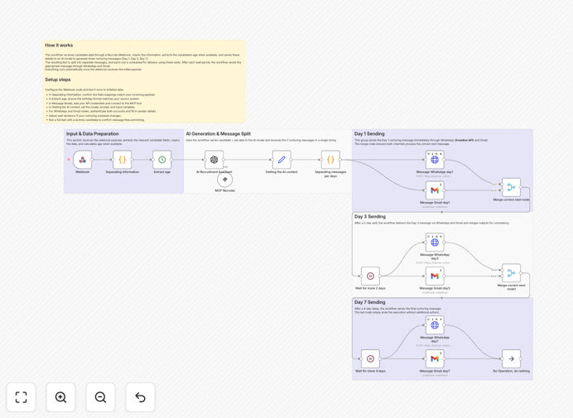This screenshot has height=418, width=573.
Task: Click the Webhook node label
Action: (x=82, y=171)
